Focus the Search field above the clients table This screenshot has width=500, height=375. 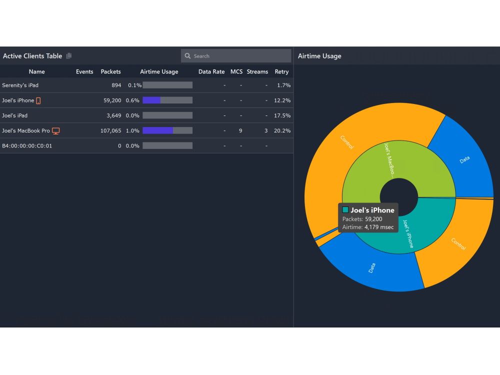(x=236, y=56)
